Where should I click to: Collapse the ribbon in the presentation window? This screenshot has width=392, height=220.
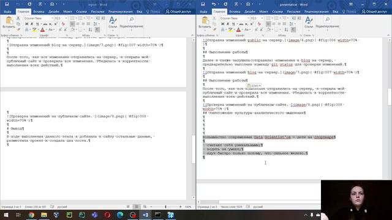point(388,35)
